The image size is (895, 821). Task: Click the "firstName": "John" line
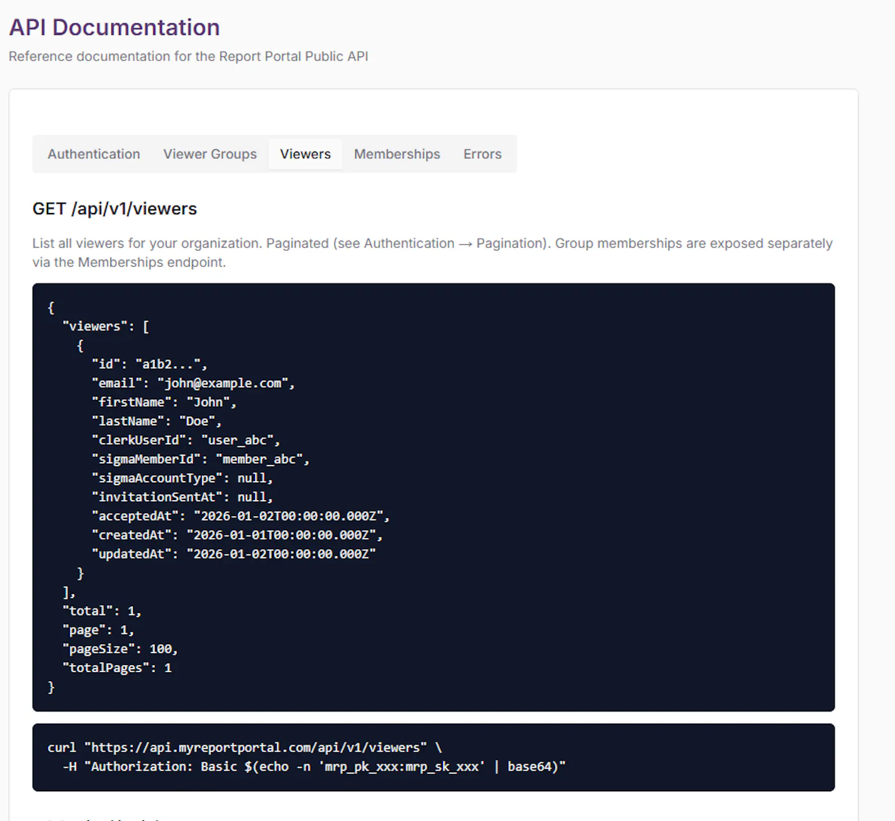pyautogui.click(x=164, y=402)
